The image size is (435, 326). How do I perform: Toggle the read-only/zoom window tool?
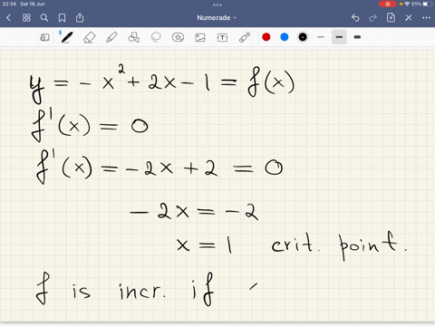[x=44, y=37]
